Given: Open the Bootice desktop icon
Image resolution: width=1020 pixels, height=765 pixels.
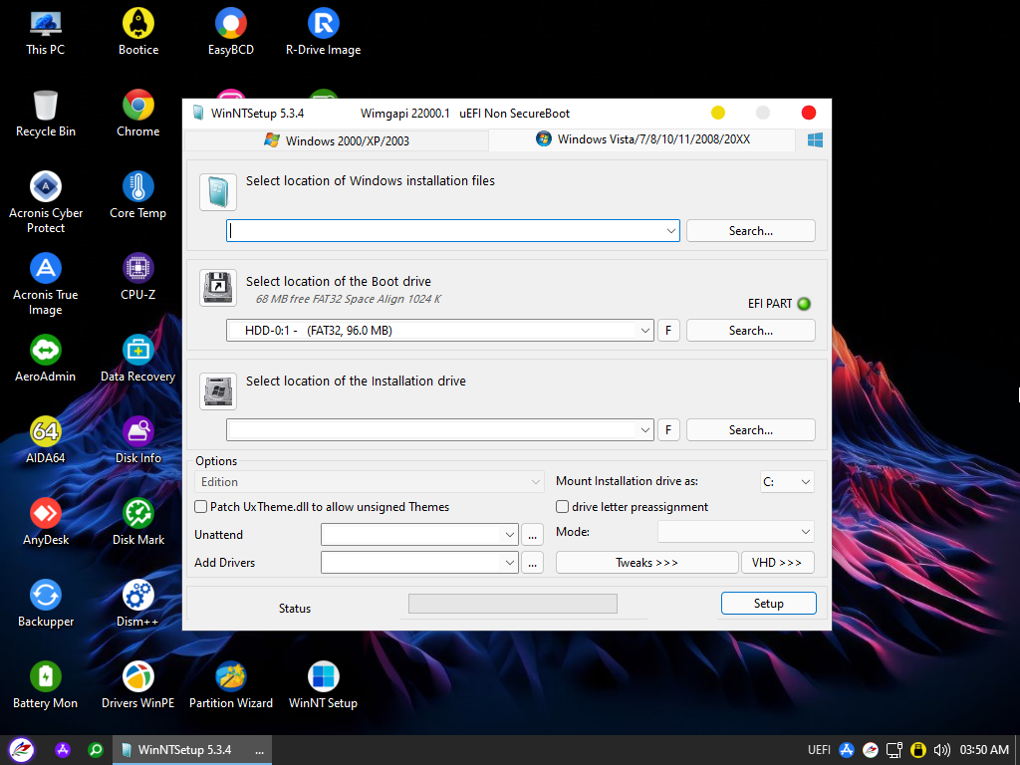Looking at the screenshot, I should point(137,32).
